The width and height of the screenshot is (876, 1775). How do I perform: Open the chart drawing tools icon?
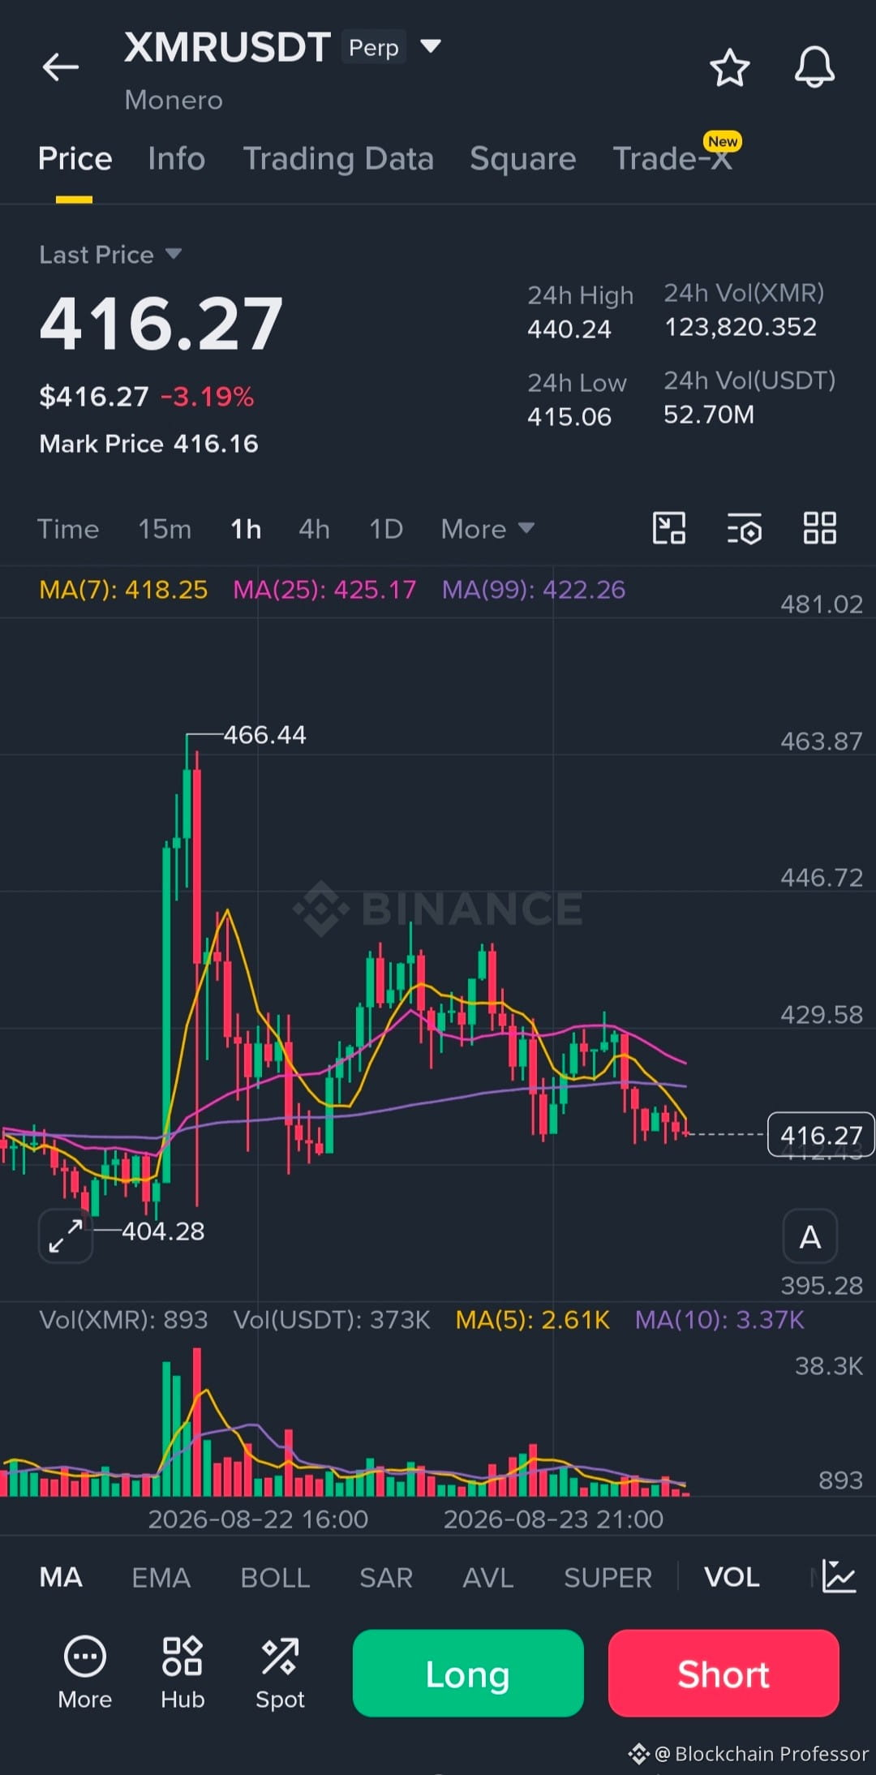(x=669, y=528)
